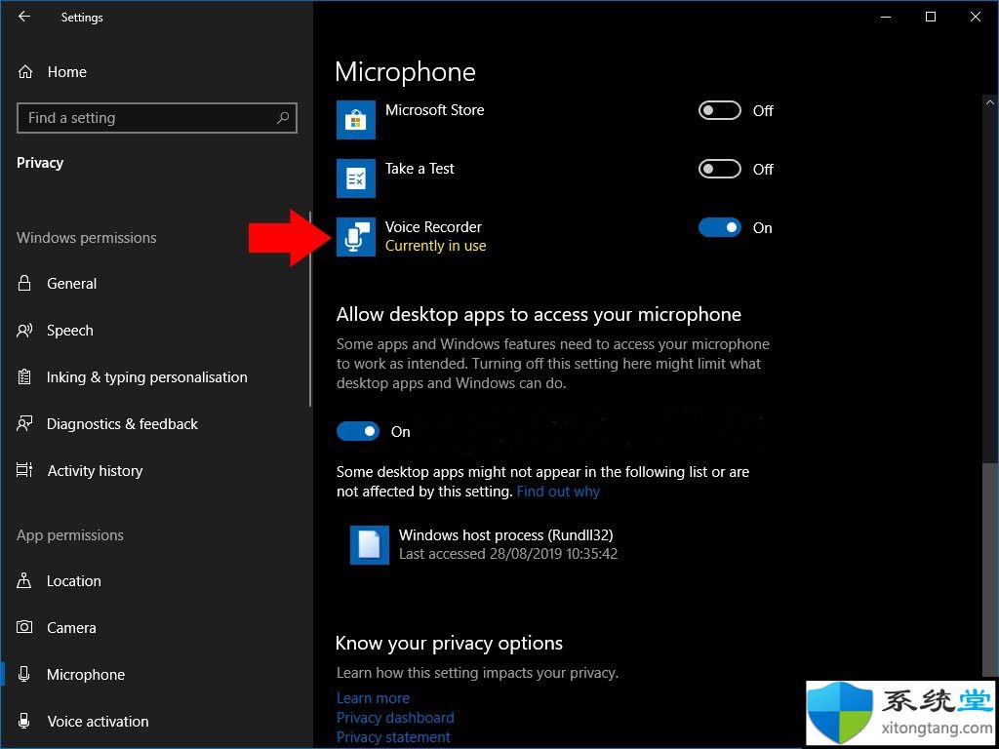999x749 pixels.
Task: Maximize the Settings window
Action: 931,18
